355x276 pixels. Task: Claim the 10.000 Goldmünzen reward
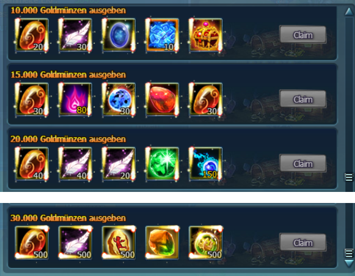click(303, 35)
